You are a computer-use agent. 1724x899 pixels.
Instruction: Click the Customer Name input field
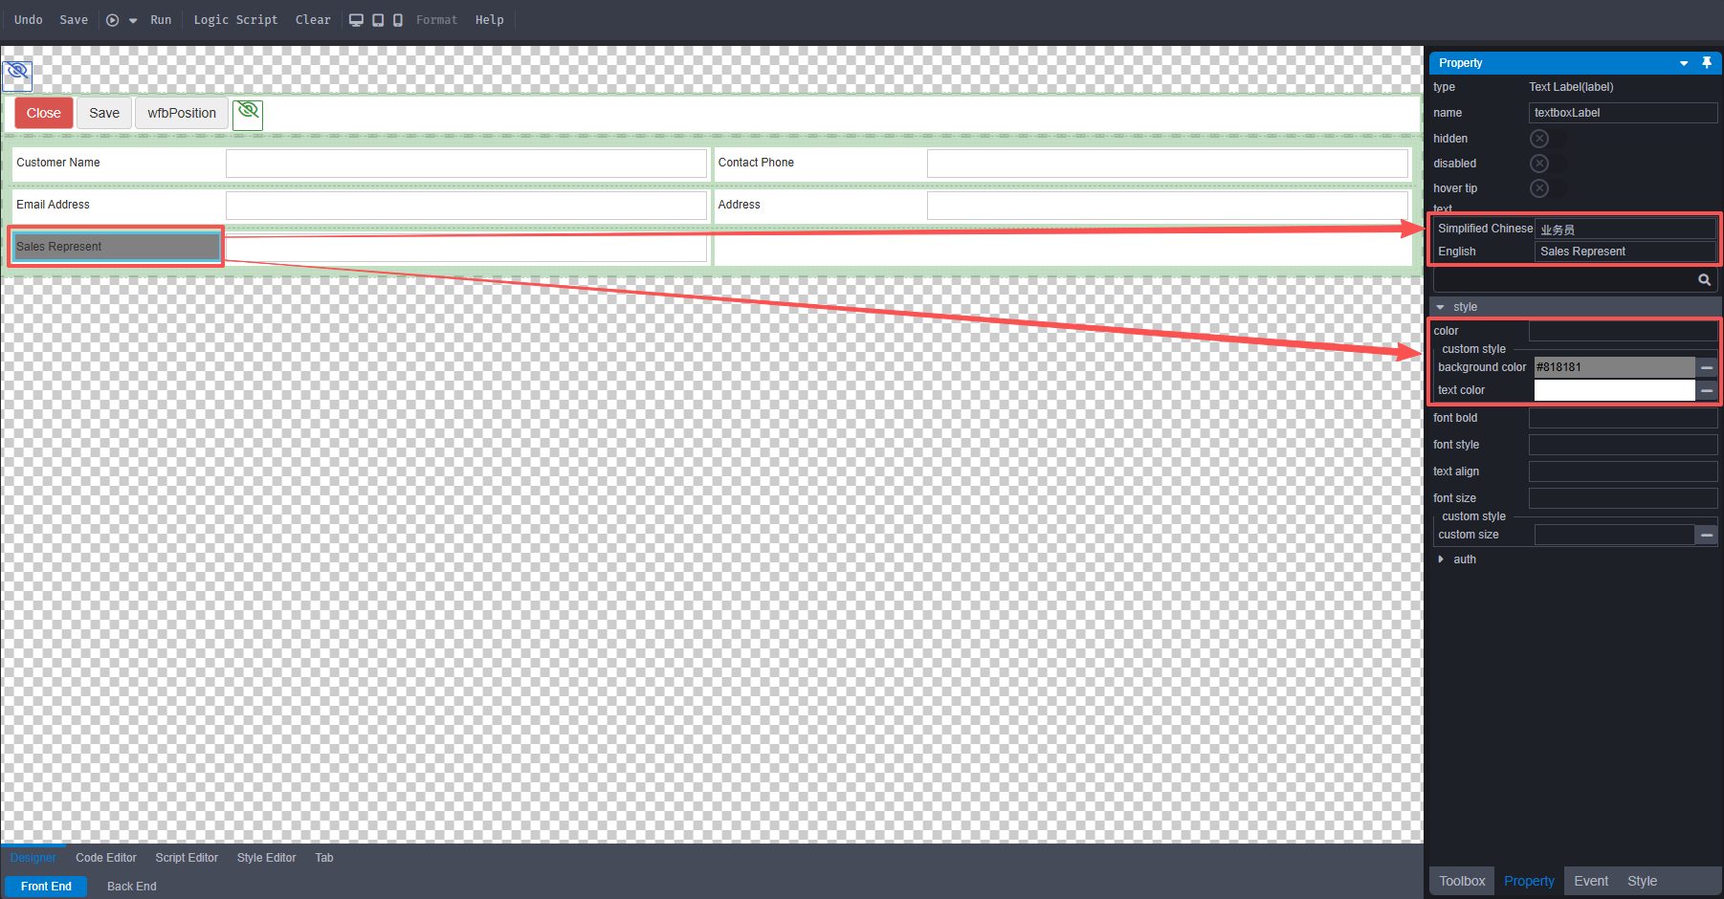click(x=466, y=164)
